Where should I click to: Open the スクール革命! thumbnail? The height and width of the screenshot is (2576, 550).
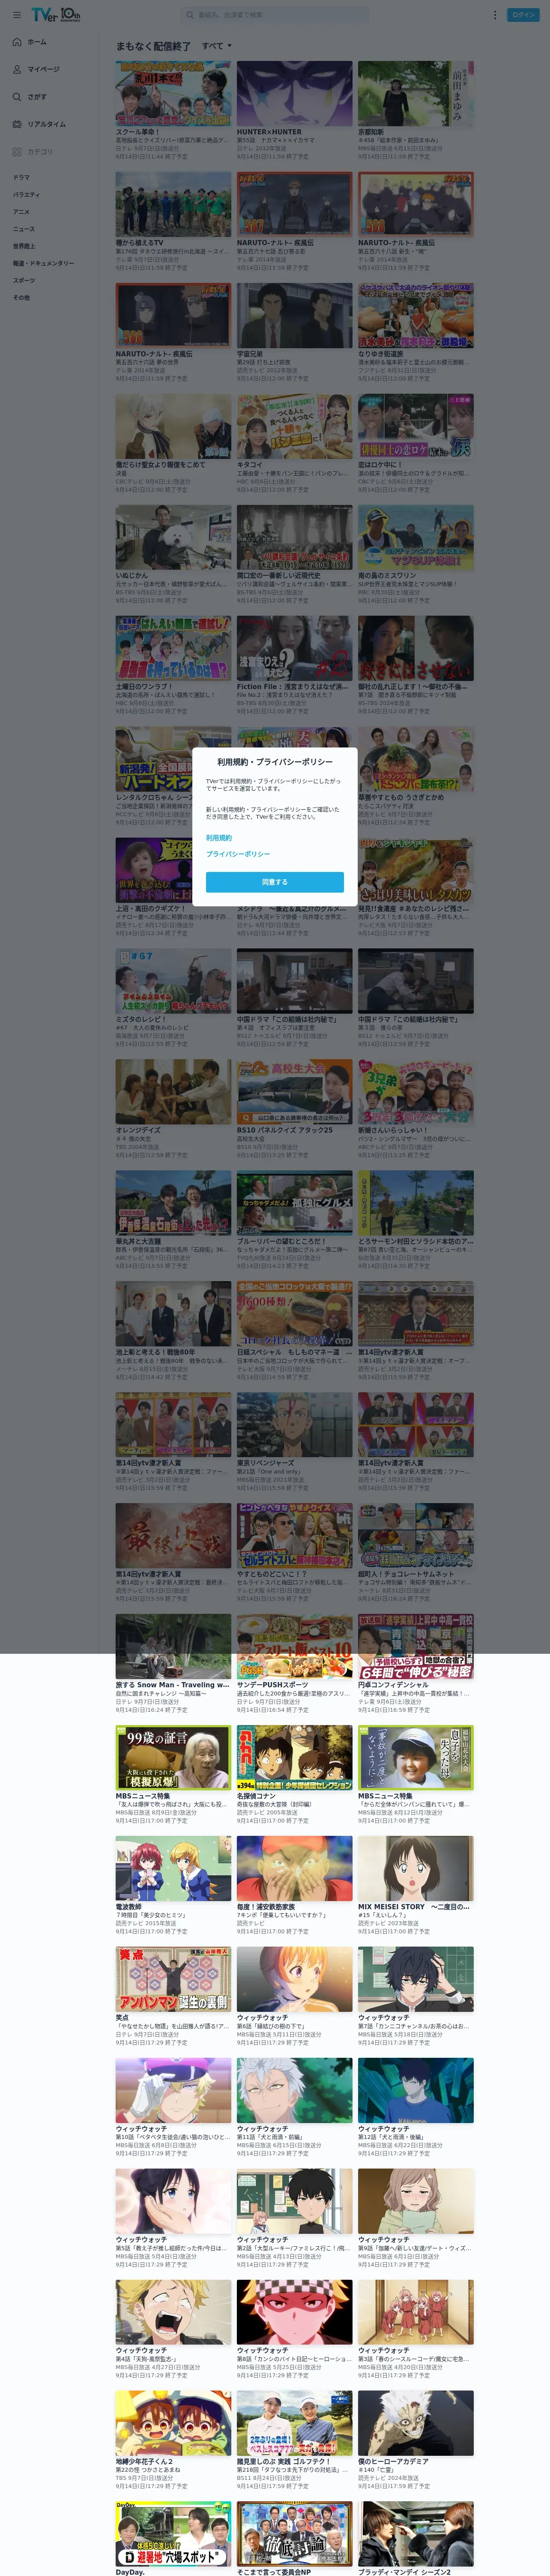(x=173, y=93)
